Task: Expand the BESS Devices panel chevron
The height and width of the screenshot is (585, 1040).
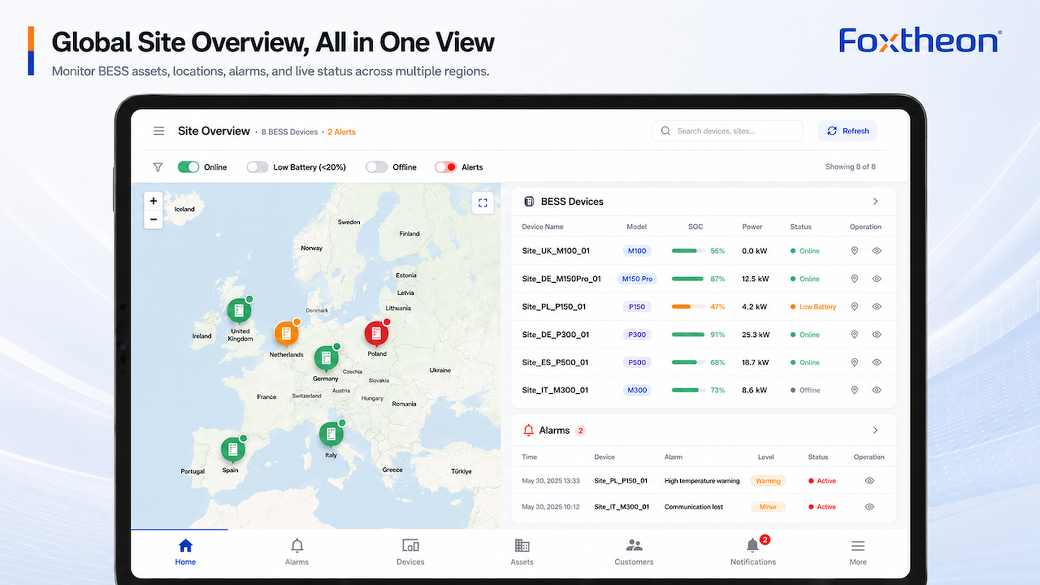Action: (875, 201)
